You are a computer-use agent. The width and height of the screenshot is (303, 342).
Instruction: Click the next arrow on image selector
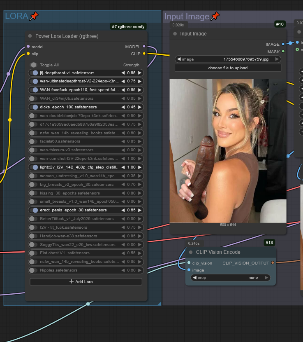278,59
